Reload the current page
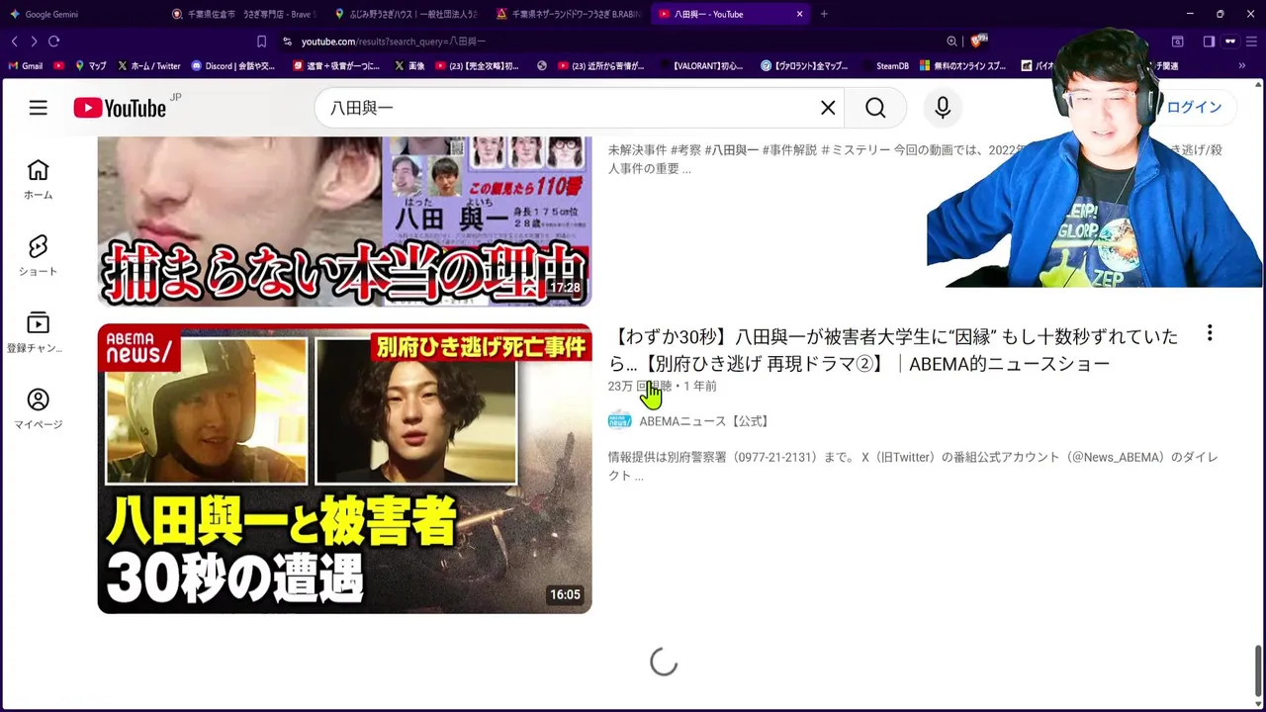This screenshot has height=712, width=1266. 54,42
